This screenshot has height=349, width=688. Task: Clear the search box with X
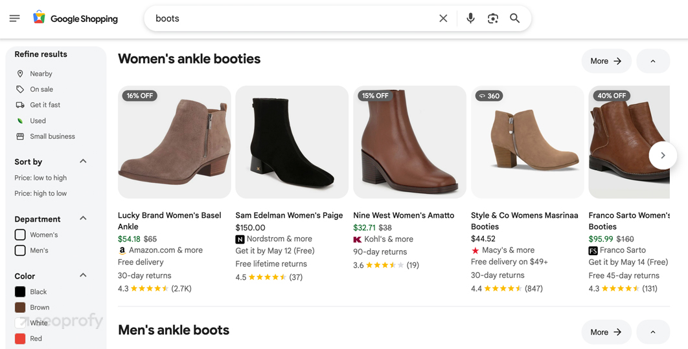click(x=443, y=18)
